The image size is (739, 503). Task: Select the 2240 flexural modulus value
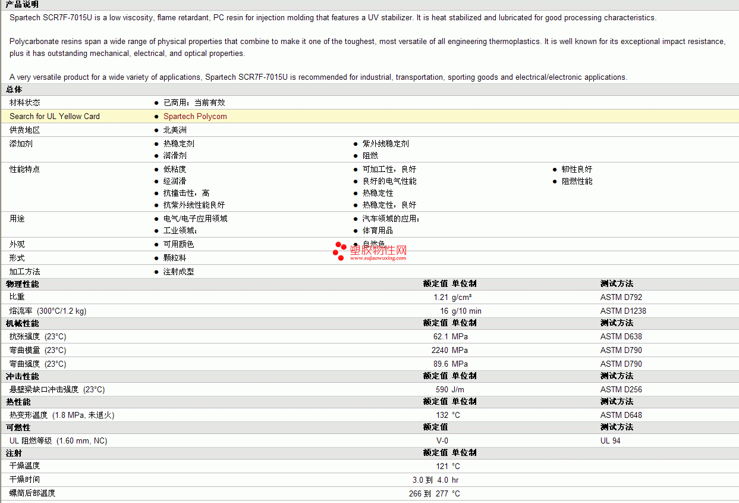pyautogui.click(x=440, y=351)
